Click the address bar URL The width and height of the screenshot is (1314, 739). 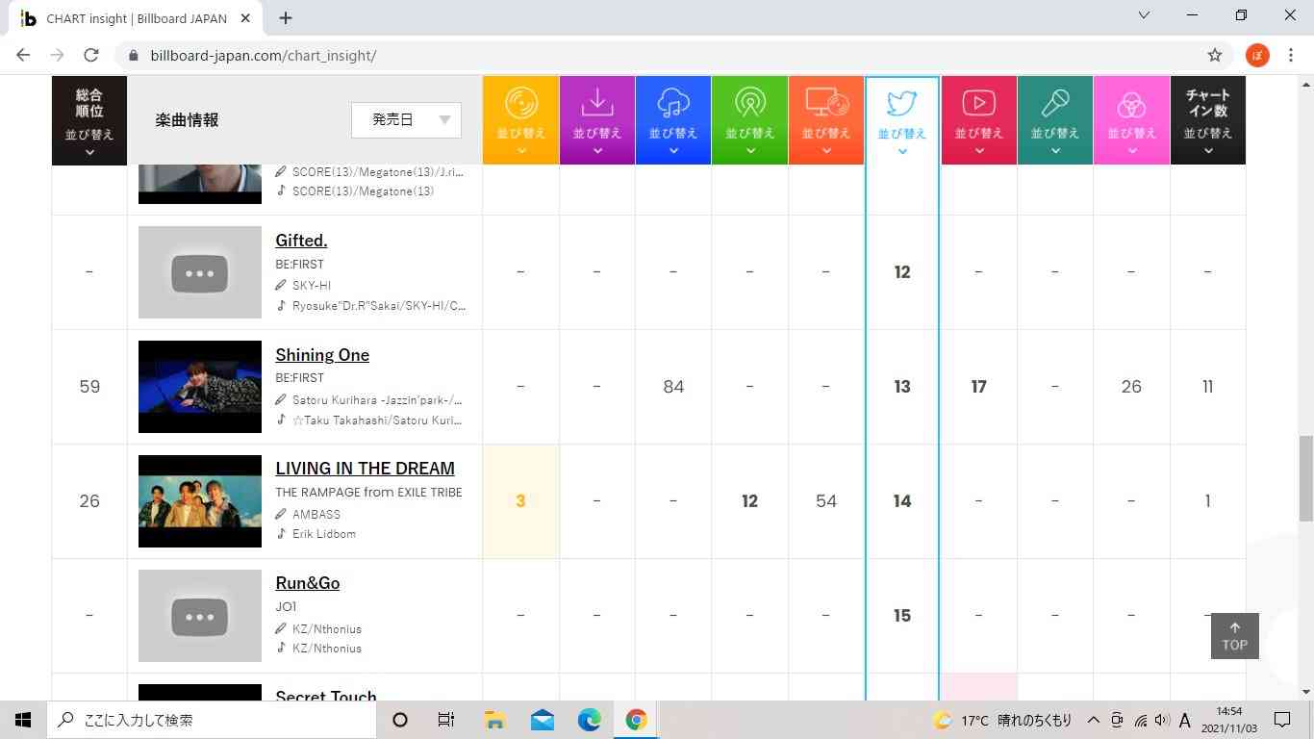pos(264,55)
